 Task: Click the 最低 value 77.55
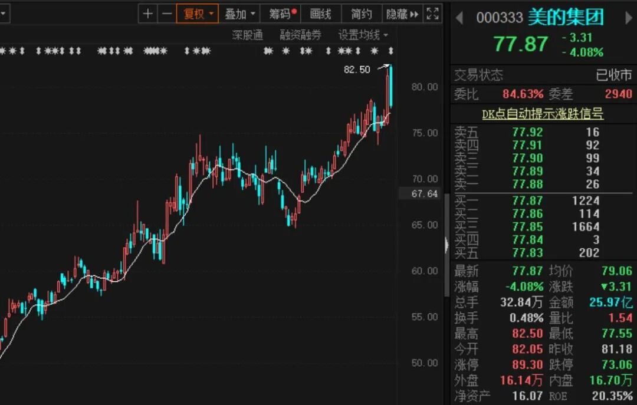[x=617, y=334]
